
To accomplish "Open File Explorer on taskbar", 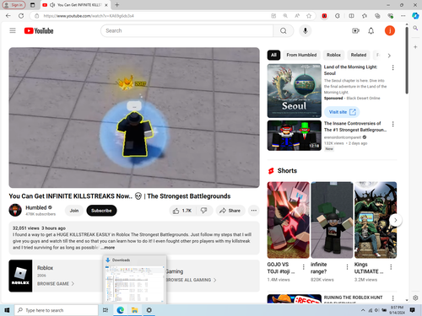I will pyautogui.click(x=134, y=310).
